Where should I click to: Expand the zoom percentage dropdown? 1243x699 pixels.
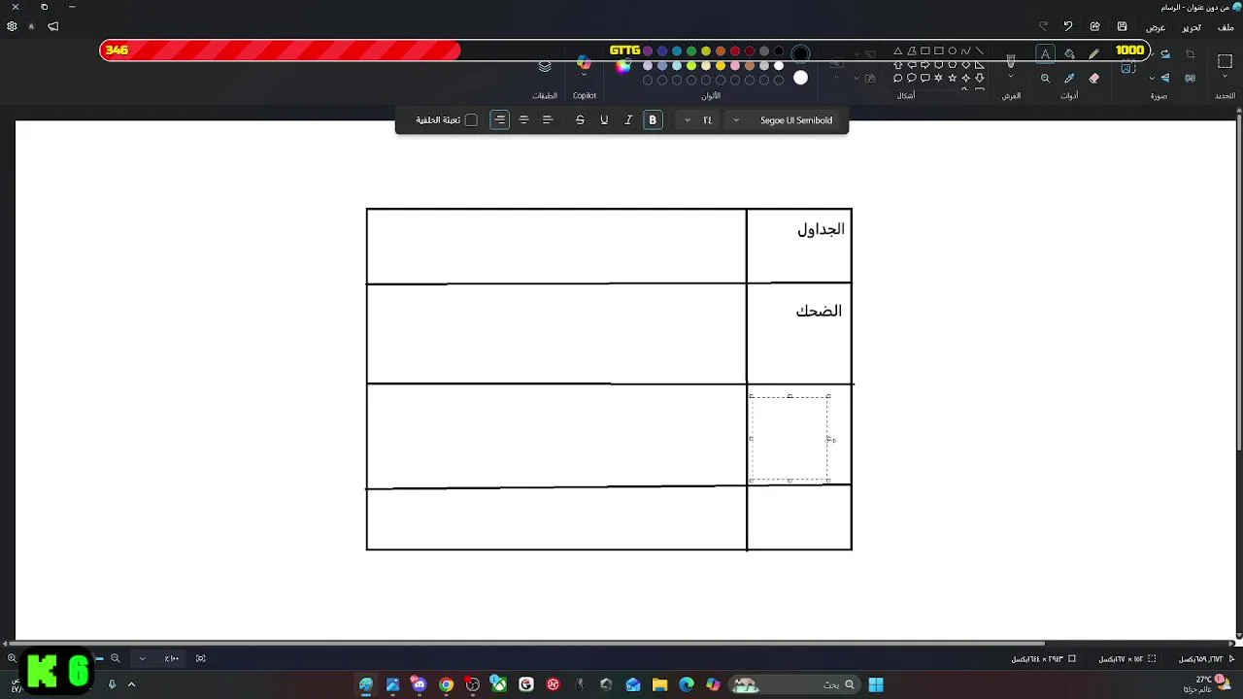pyautogui.click(x=143, y=658)
